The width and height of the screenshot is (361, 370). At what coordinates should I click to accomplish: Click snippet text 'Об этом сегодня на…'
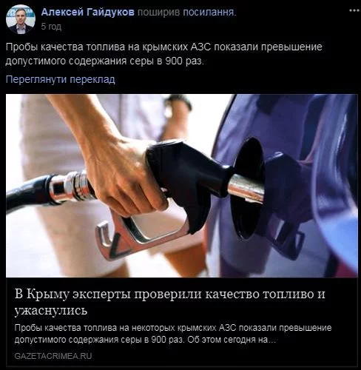[232, 340]
